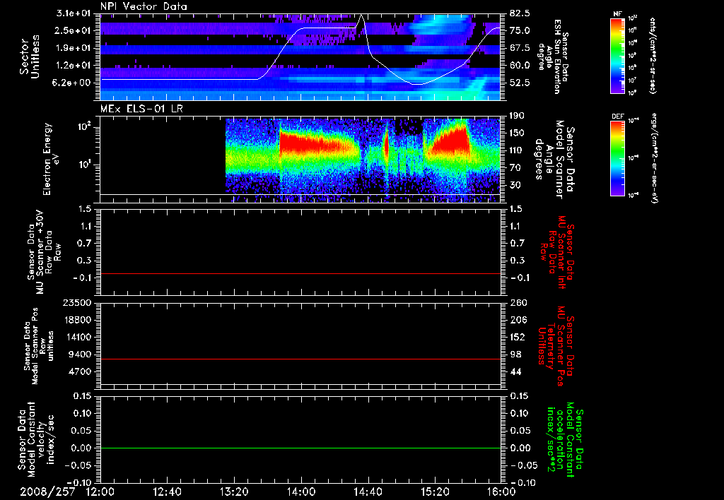This screenshot has width=724, height=500.
Task: Click the '23500' scanner position tick value
Action: 78,303
